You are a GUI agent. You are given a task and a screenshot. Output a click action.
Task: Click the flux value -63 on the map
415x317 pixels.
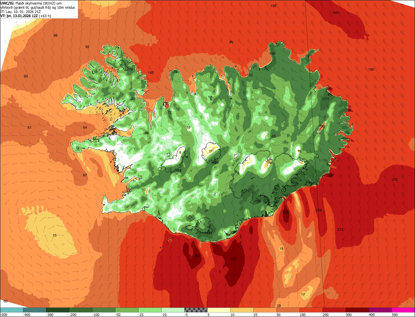[x=146, y=133]
